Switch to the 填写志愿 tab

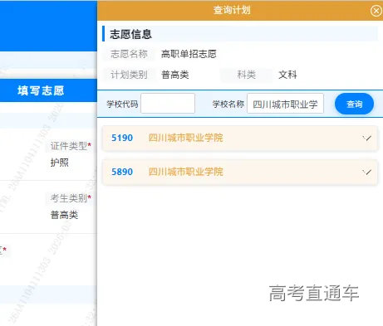pyautogui.click(x=41, y=90)
